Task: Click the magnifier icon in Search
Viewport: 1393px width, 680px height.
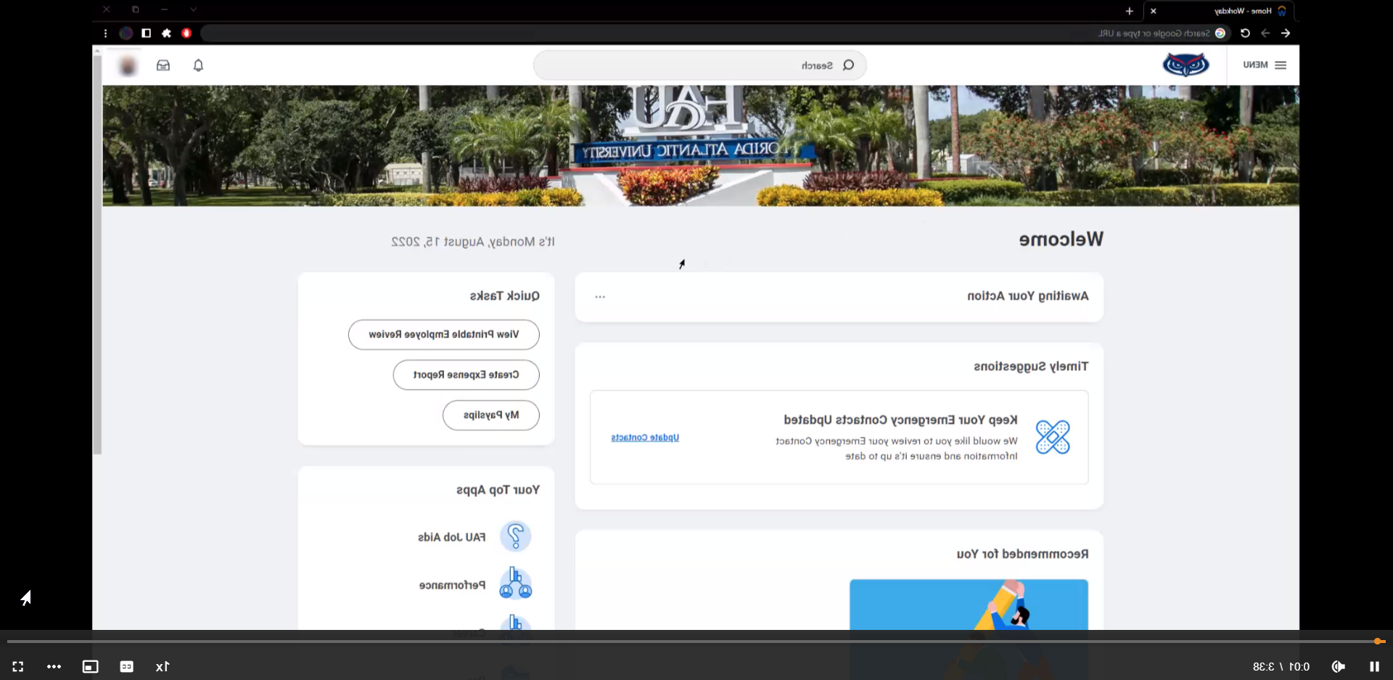Action: click(848, 65)
